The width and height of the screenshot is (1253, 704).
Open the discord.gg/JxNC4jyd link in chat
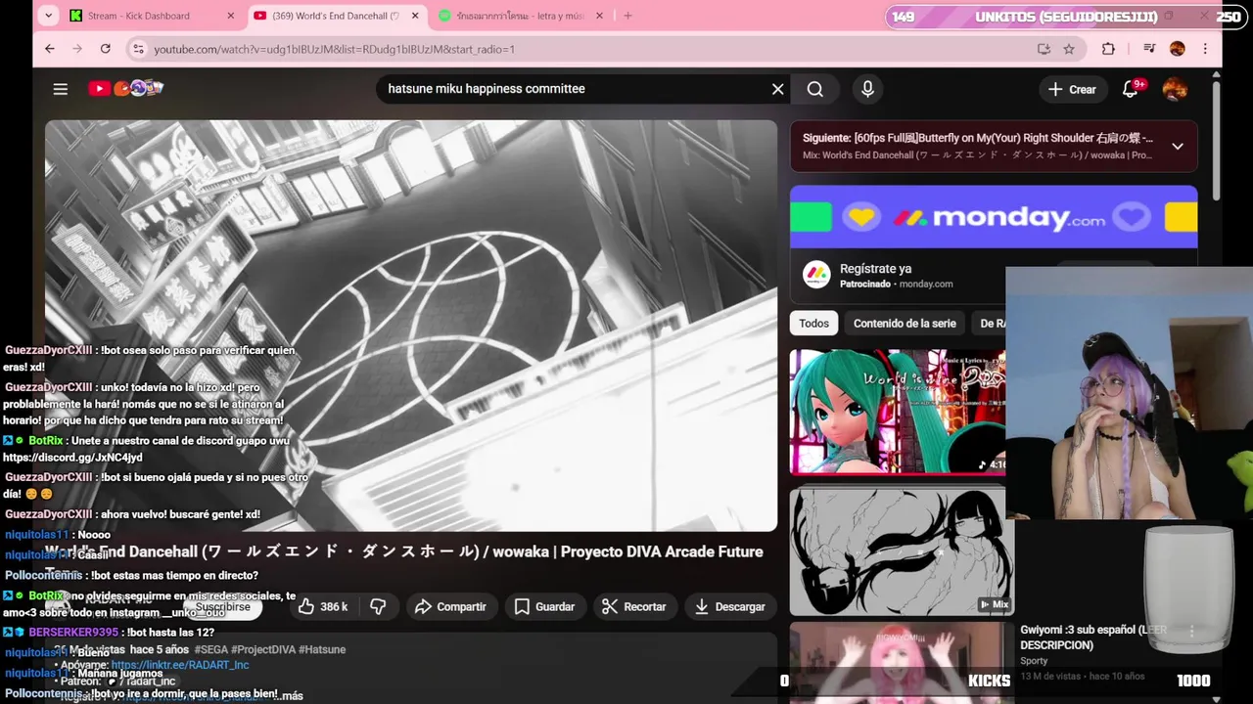click(72, 458)
